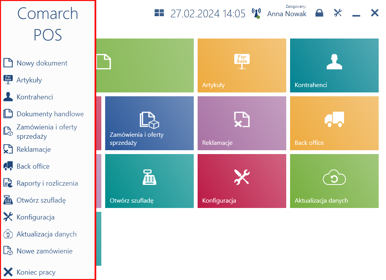This screenshot has height=280, width=386.
Task: Minimize the Comarch POS window
Action: click(356, 15)
